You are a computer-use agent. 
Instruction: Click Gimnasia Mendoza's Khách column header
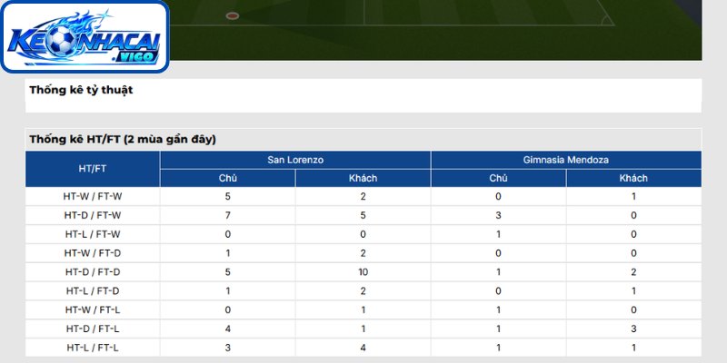[x=633, y=178]
